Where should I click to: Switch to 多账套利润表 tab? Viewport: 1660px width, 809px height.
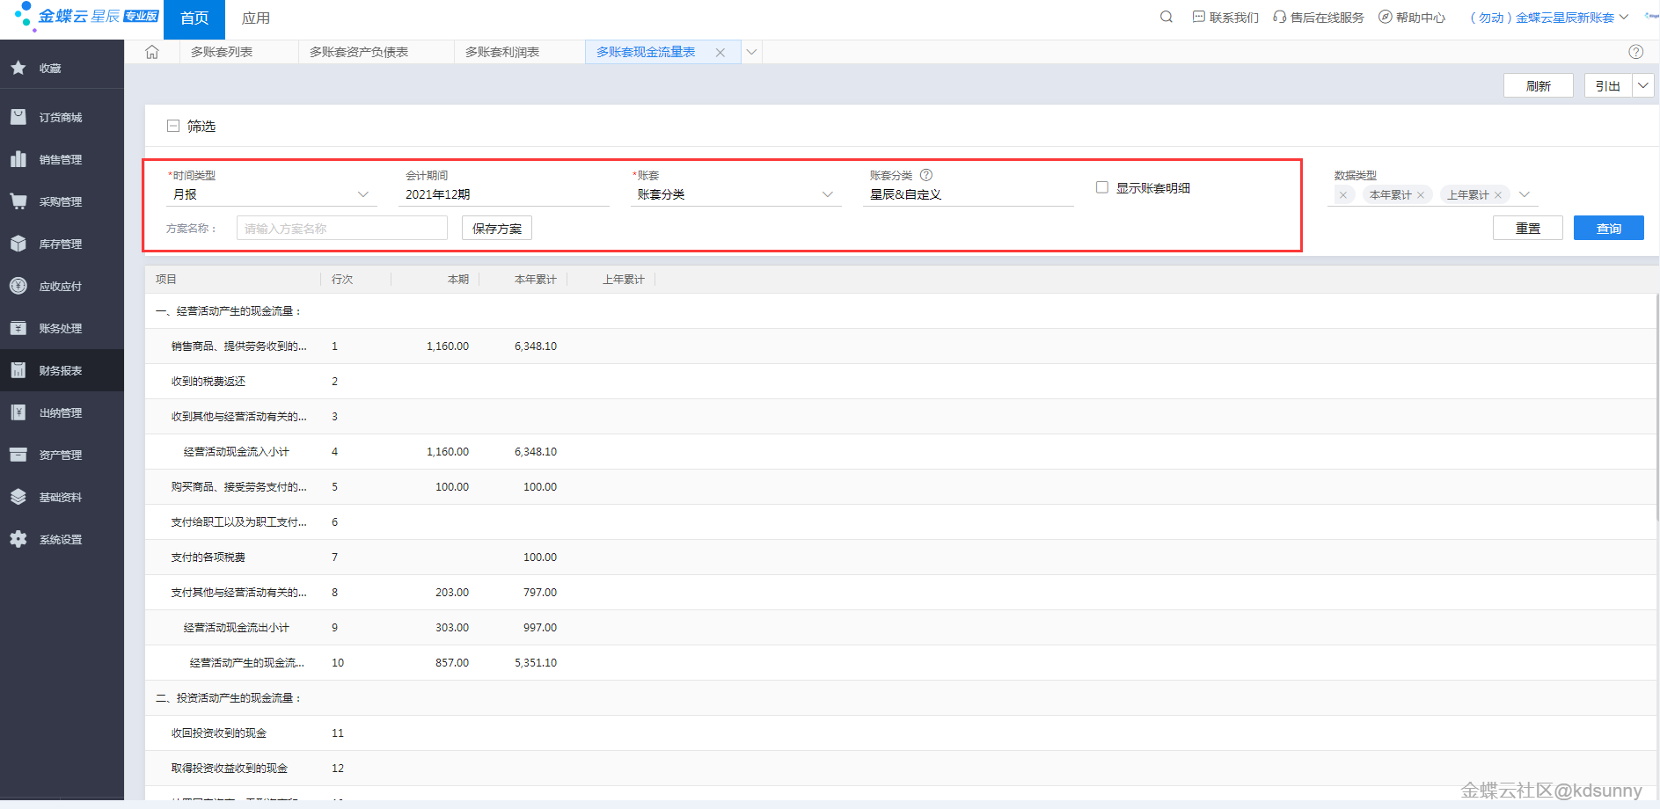point(502,52)
